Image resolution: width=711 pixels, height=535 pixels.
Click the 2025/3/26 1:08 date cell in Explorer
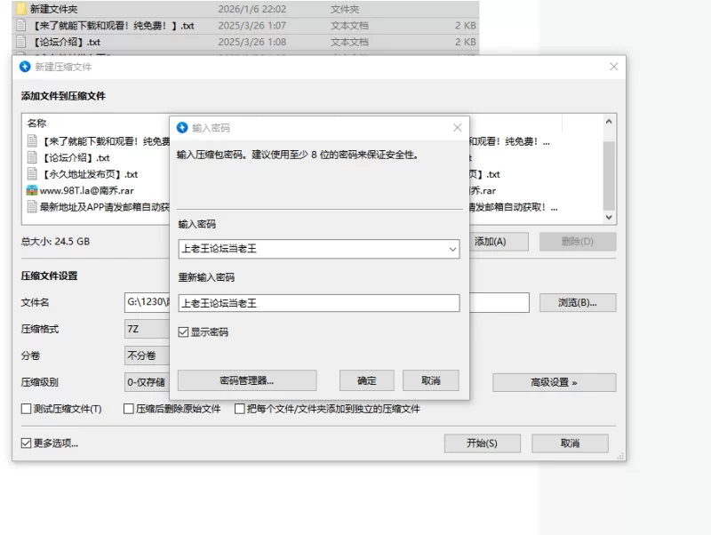252,42
